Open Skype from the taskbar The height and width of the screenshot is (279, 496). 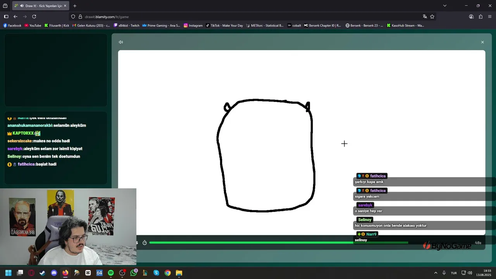[156, 273]
